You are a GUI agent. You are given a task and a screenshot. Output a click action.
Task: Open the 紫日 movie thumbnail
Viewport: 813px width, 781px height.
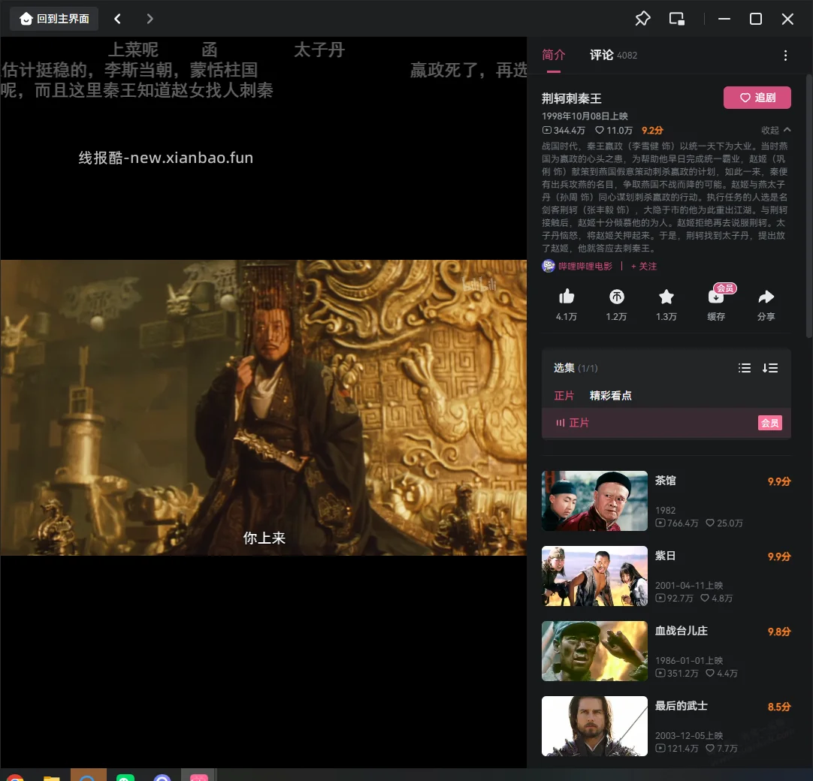594,576
